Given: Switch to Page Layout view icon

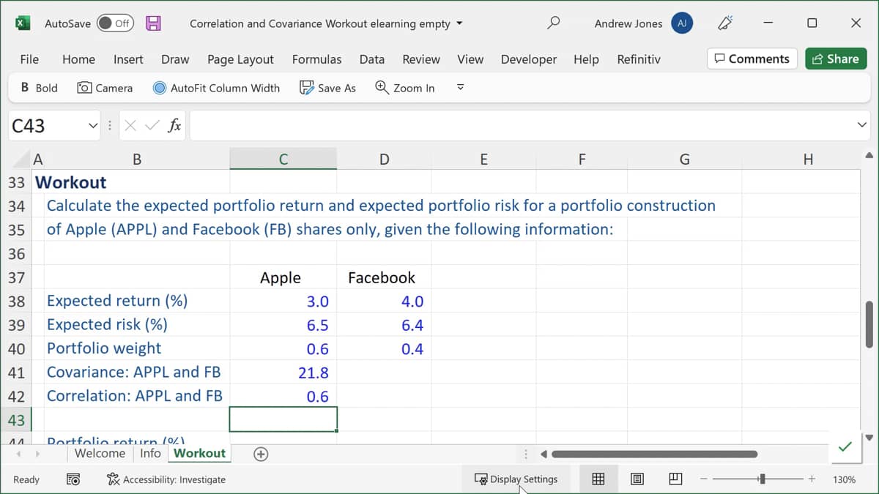Looking at the screenshot, I should click(637, 479).
